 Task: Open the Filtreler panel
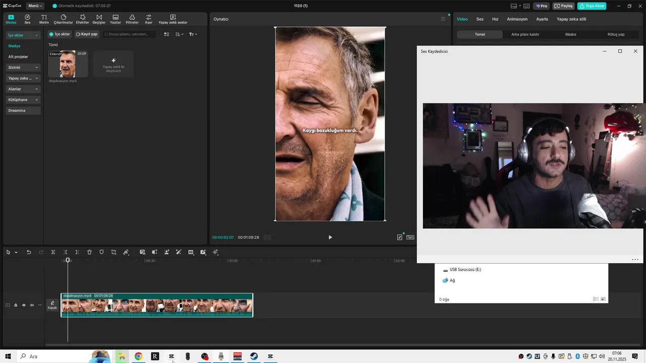tap(132, 19)
